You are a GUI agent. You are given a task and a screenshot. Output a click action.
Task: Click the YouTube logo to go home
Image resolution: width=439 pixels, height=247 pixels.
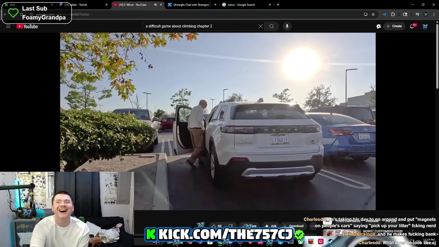[x=27, y=26]
